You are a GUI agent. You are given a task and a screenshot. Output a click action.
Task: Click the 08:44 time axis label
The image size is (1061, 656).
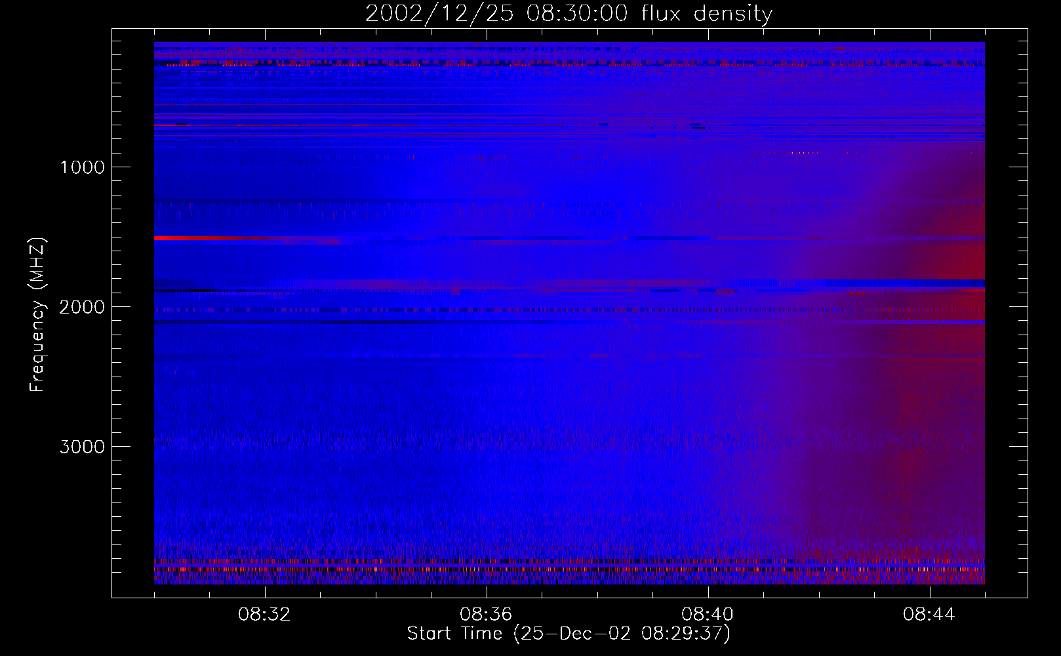pyautogui.click(x=929, y=615)
